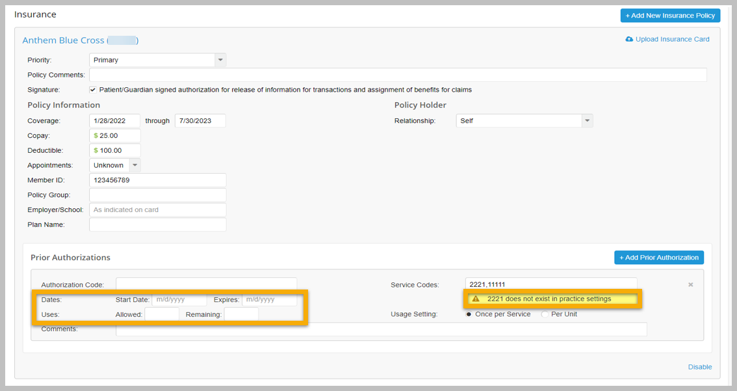Select the Authorization Code input
Viewport: 737px width, 391px height.
[x=206, y=284]
